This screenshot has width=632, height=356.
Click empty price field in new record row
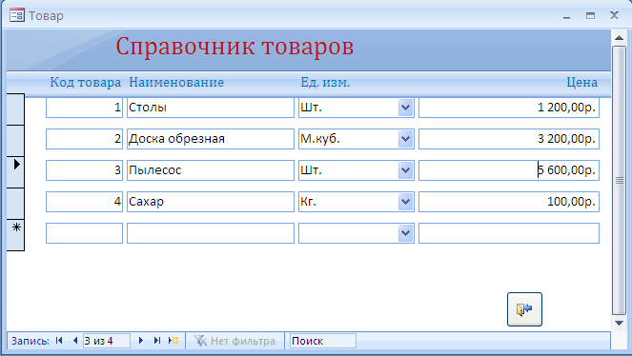click(509, 233)
